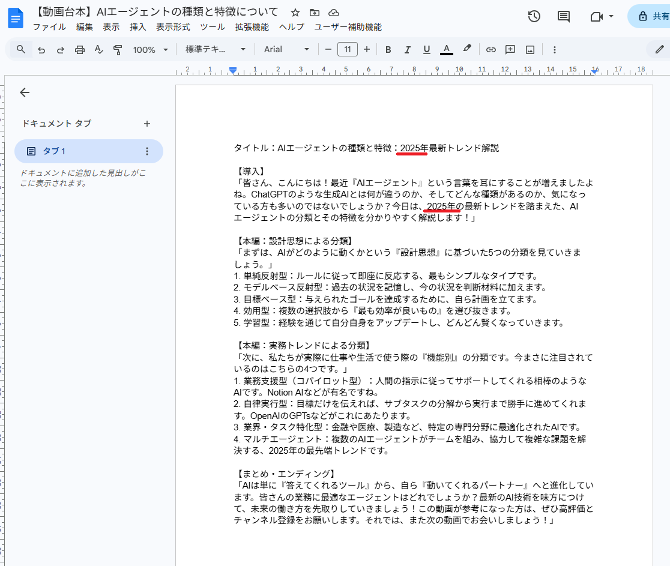Screen dimensions: 670x566
Task: Click the undo arrow icon
Action: coord(41,50)
